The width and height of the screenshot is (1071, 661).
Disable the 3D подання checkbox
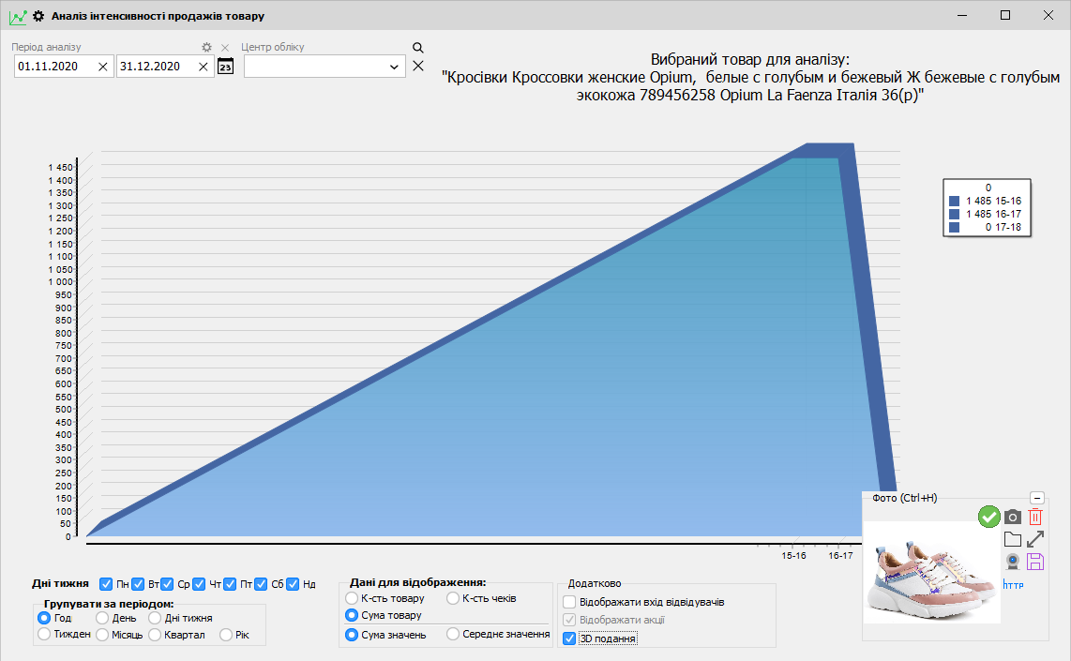(569, 638)
